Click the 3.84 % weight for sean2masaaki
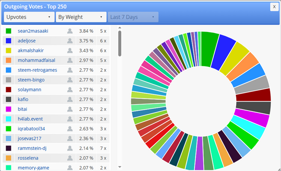 click(x=86, y=31)
